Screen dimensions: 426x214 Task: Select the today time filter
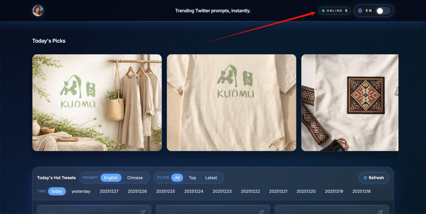tap(57, 191)
